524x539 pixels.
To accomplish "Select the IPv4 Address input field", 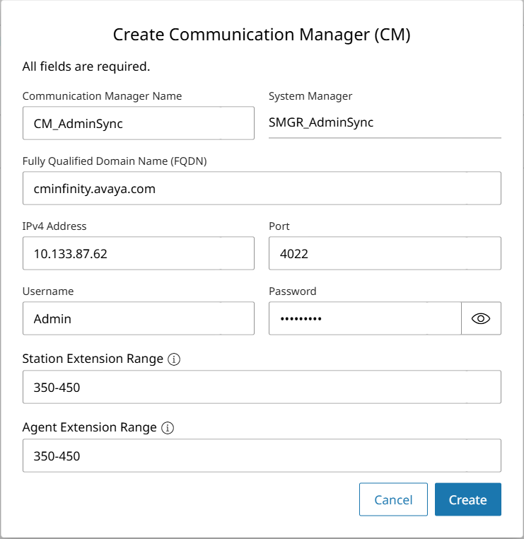I will pos(139,253).
